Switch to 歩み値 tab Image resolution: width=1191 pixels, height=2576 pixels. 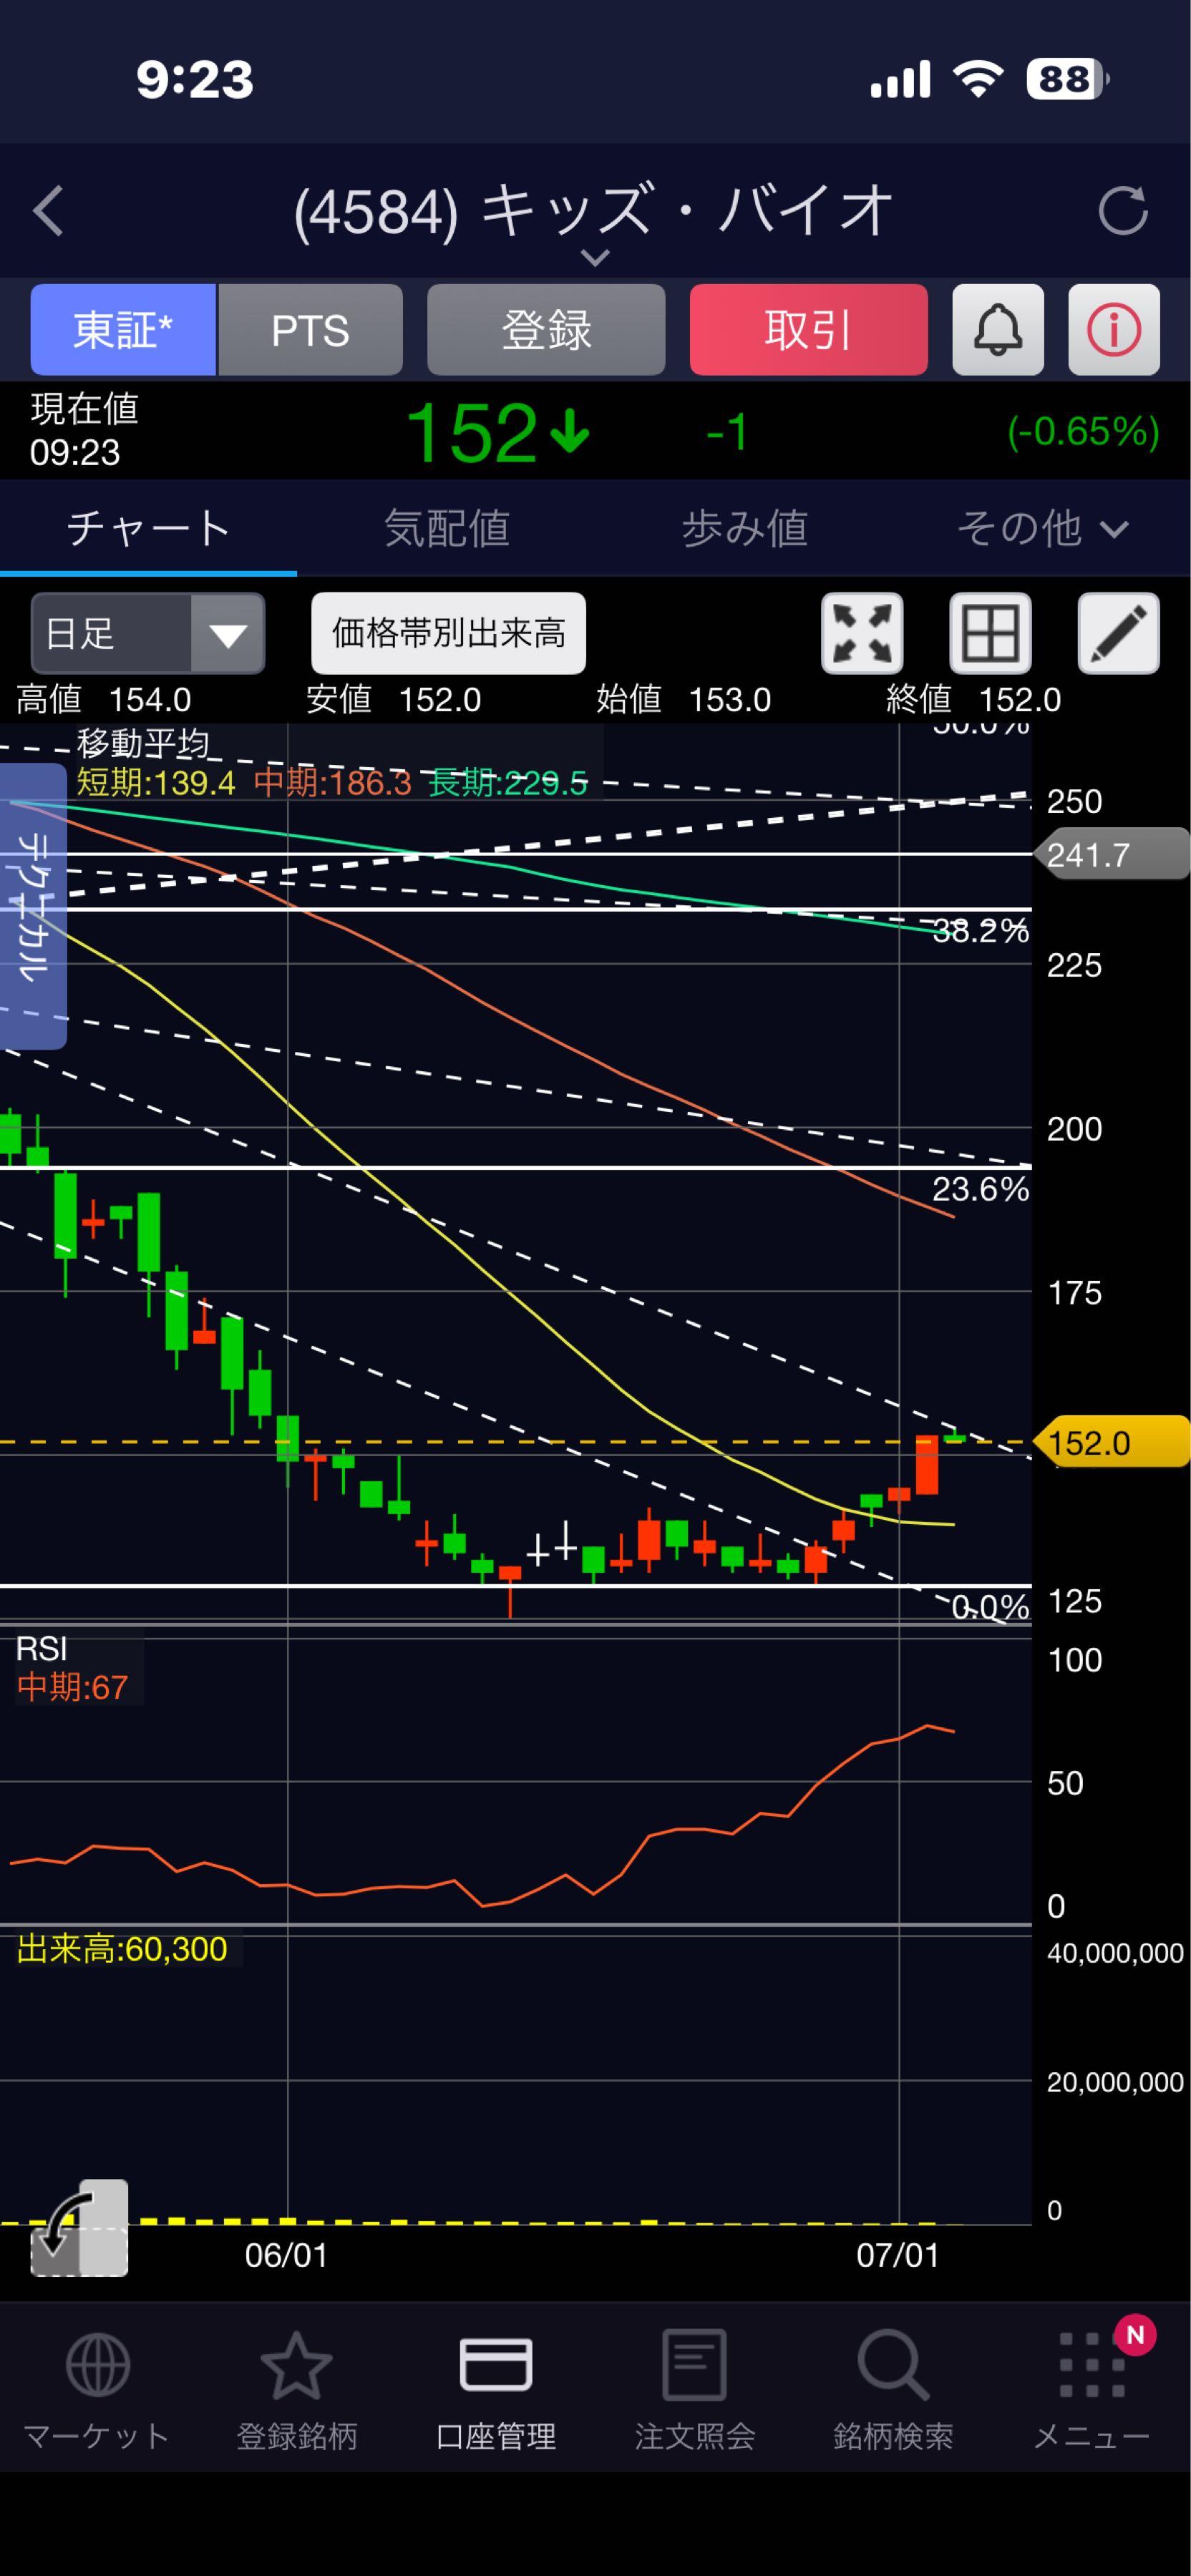pyautogui.click(x=745, y=528)
